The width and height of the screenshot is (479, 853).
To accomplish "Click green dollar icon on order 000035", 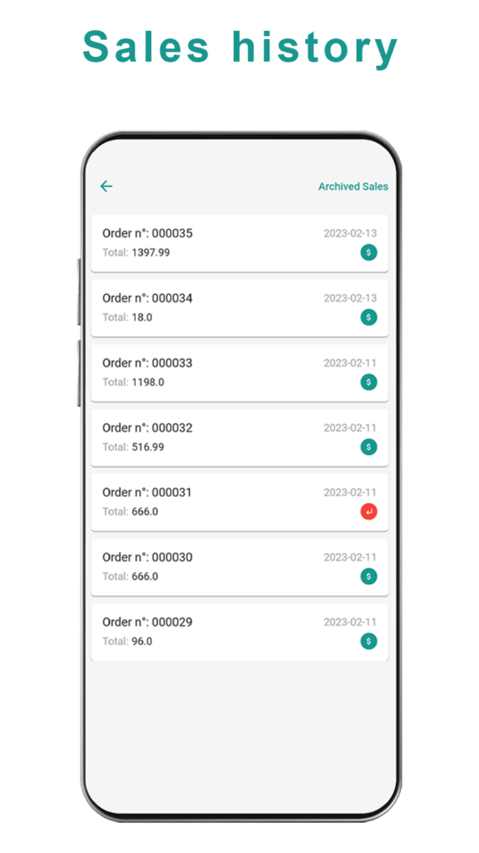I will tap(368, 252).
